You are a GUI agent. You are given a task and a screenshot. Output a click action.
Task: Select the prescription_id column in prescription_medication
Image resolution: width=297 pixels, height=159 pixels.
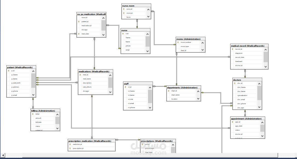coord(92,148)
